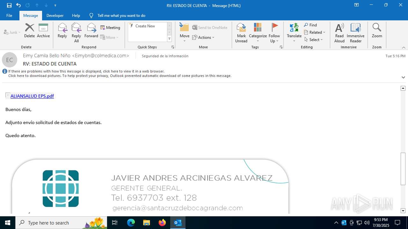Open the ALIANSALUD EPS.pdf link

(x=32, y=96)
